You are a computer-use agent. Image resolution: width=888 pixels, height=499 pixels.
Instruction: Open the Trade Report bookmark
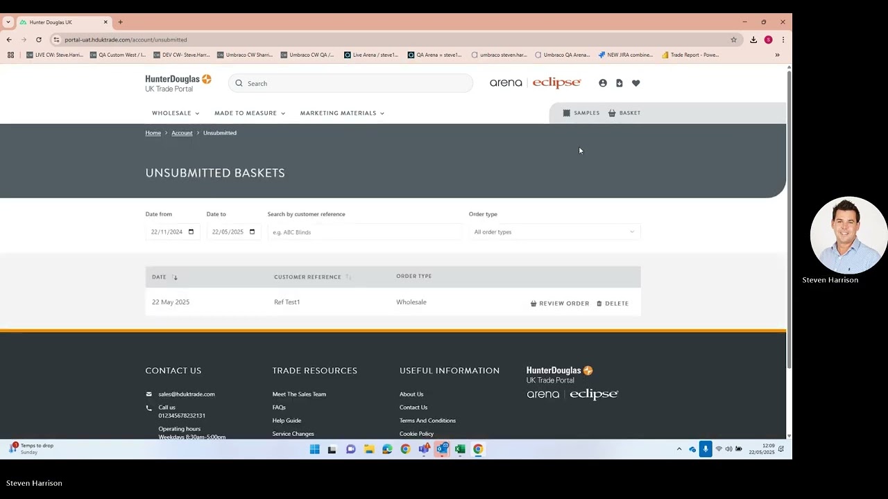coord(690,55)
